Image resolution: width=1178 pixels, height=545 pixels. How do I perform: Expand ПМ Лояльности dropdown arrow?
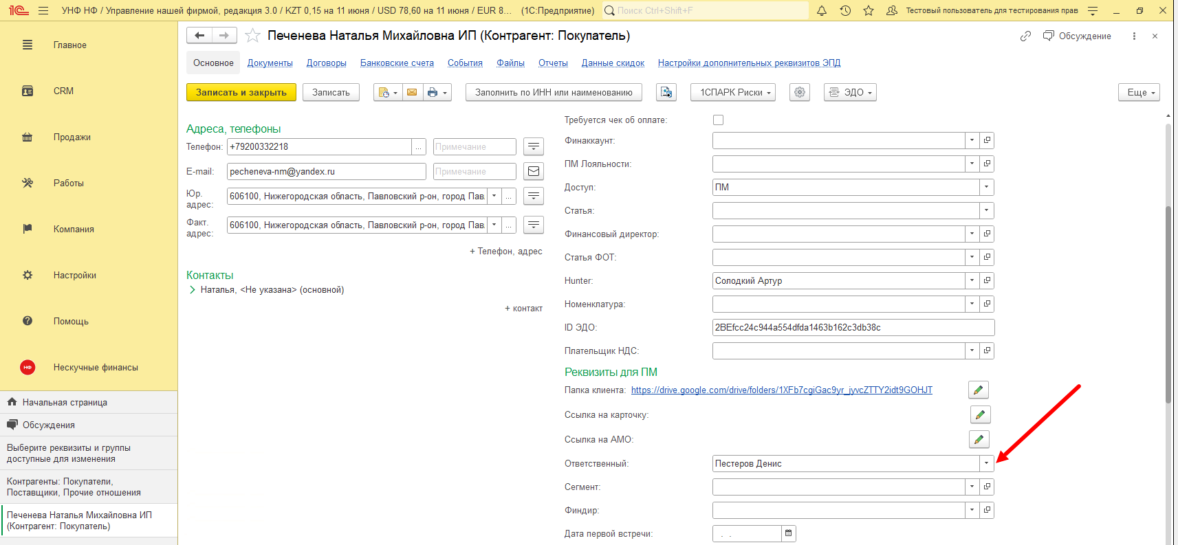972,164
